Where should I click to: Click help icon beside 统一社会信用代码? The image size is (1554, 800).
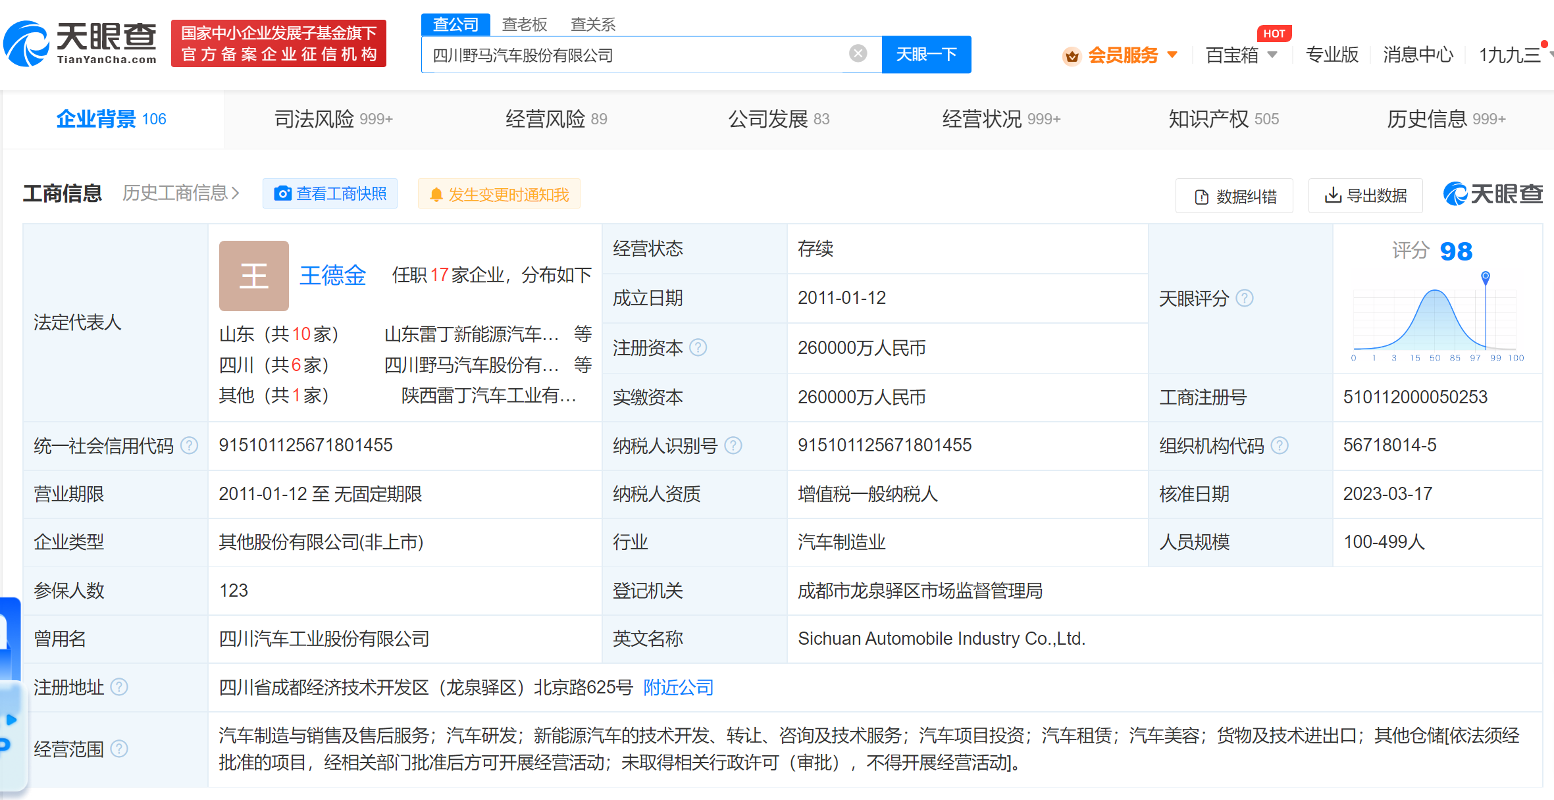coord(189,445)
